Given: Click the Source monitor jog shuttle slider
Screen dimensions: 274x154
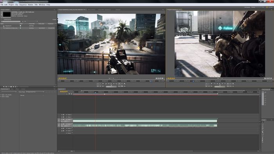Looking at the screenshot, I should coord(111,85).
